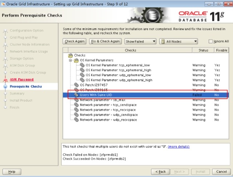Click the installer icon in title bar
Screen dimensions: 233x177
coord(3,4)
